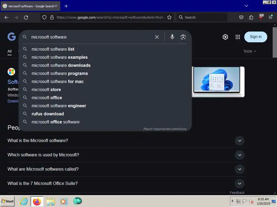This screenshot has height=207, width=277.
Task: Launch Internet Explorer from the taskbar
Action: click(24, 201)
